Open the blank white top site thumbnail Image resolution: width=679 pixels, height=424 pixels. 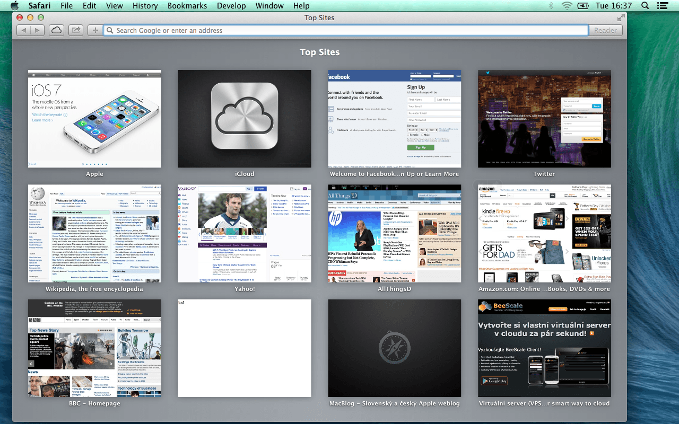(x=245, y=348)
